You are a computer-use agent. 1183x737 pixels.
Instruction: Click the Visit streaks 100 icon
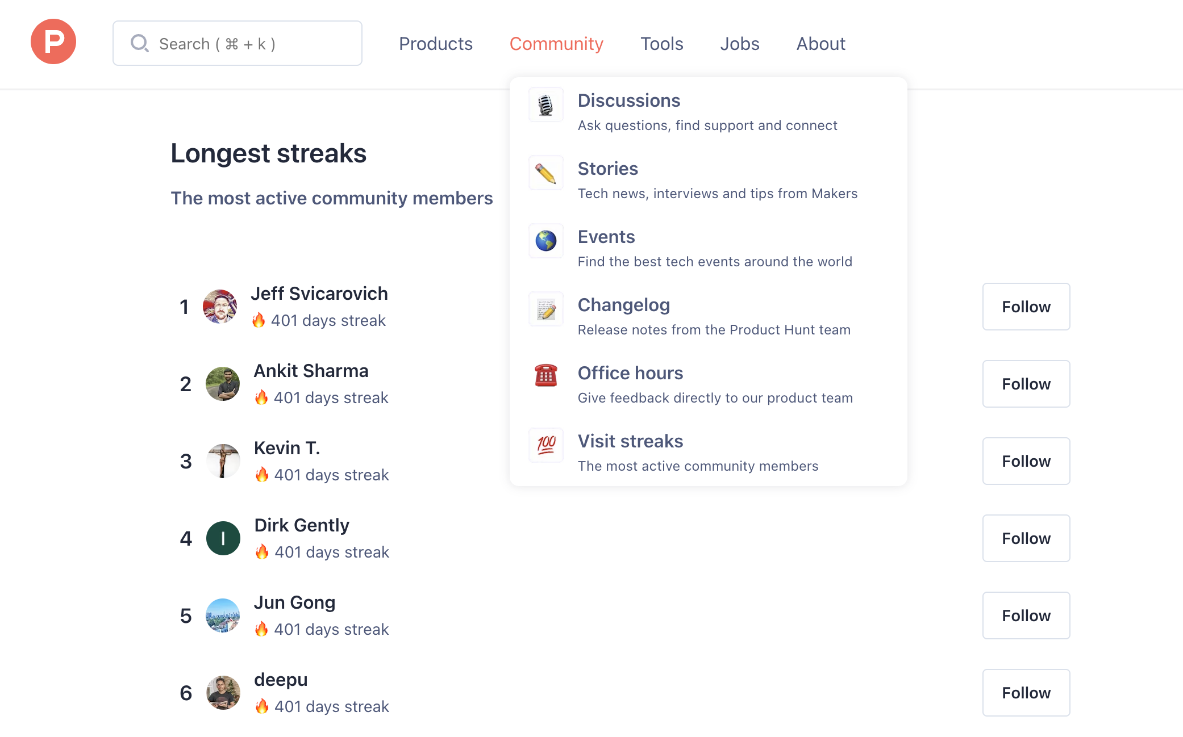[x=545, y=445]
